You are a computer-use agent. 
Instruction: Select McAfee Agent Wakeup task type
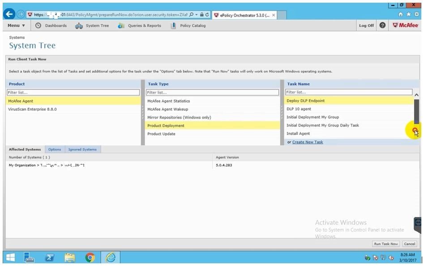coord(168,109)
